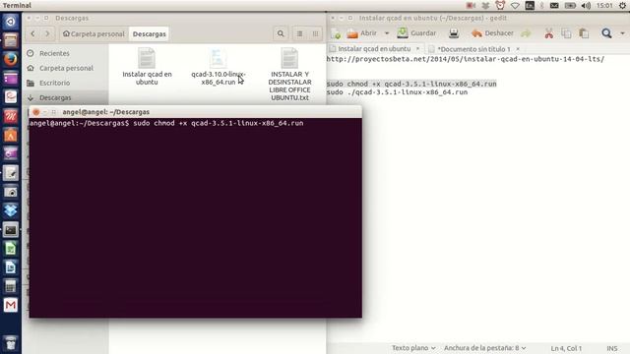The image size is (630, 354).
Task: Open the Texto plano language selector
Action: tap(413, 348)
